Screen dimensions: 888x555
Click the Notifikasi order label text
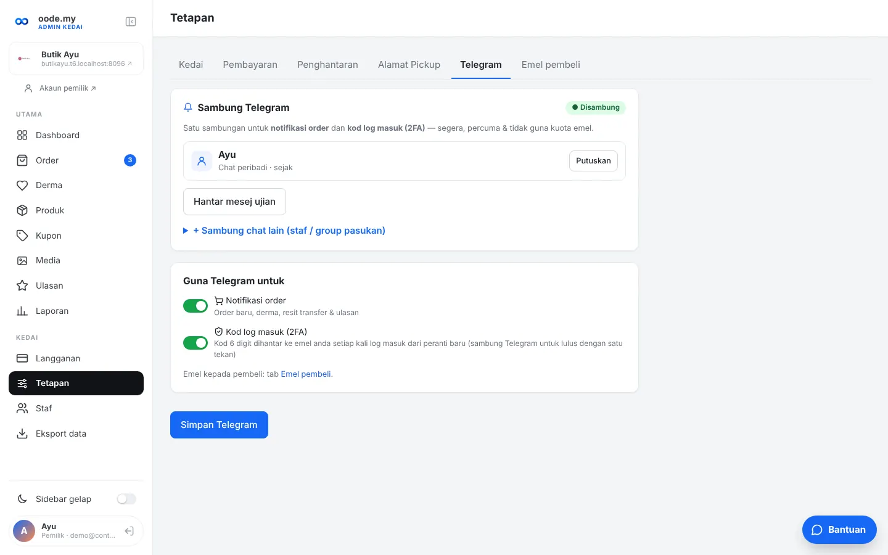(x=256, y=300)
